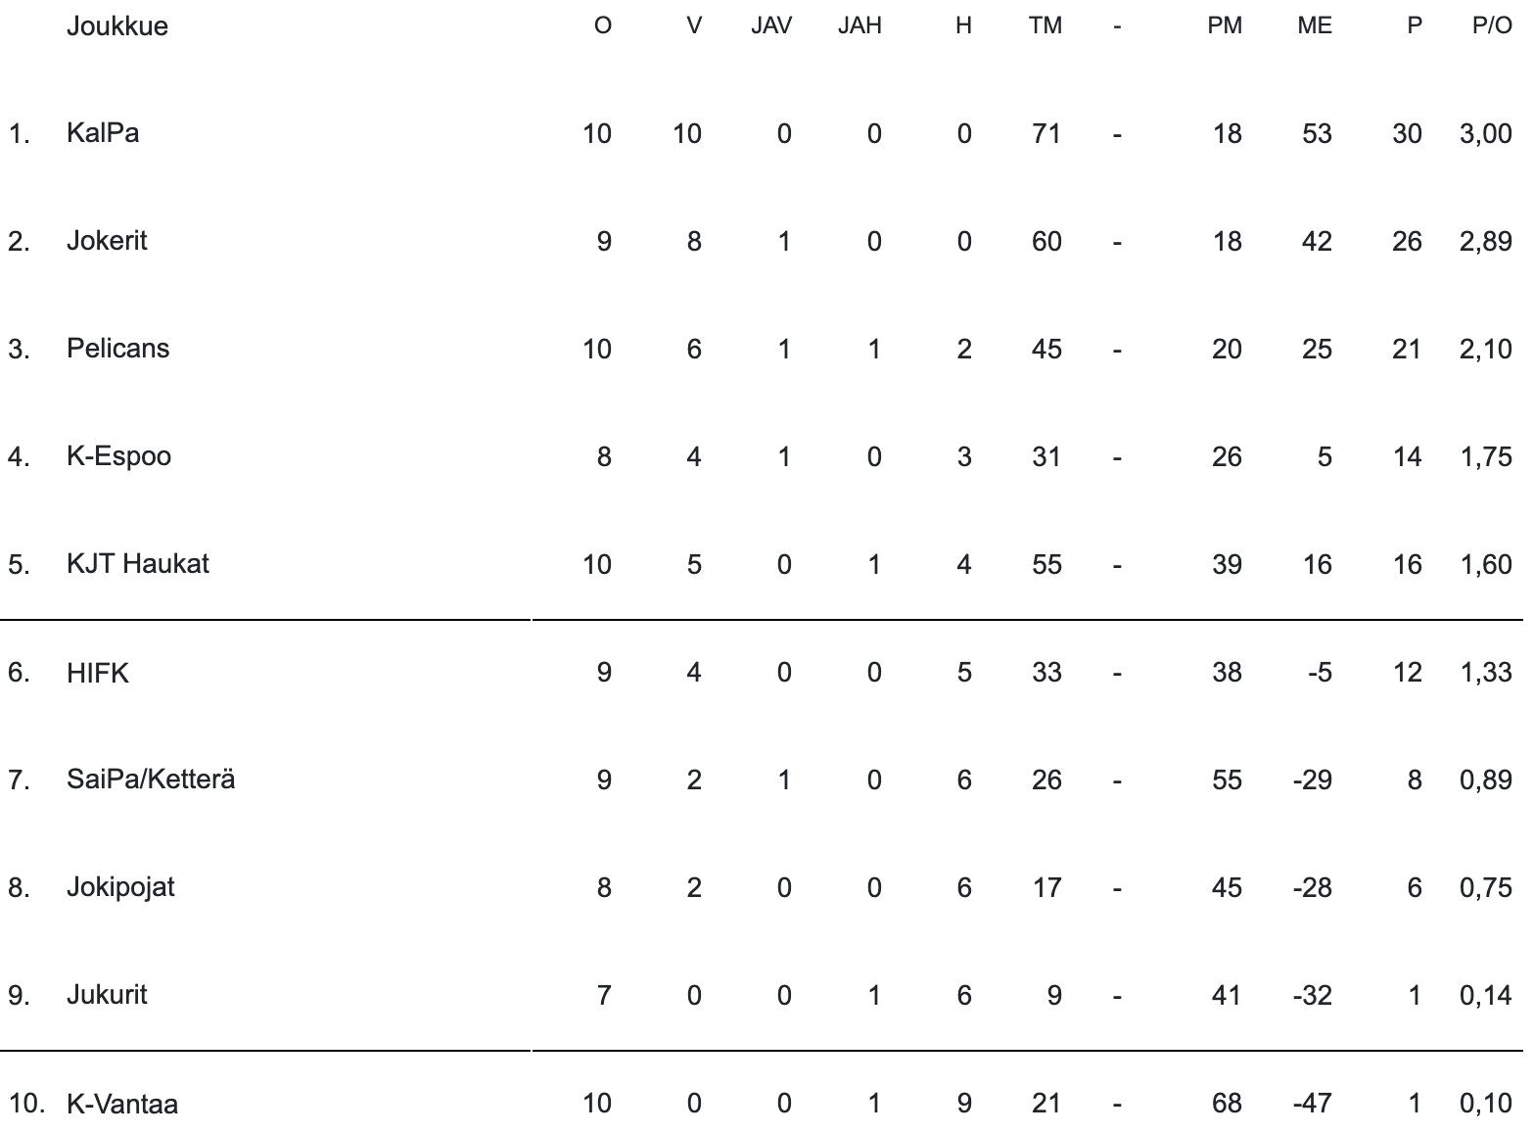Click the JAV column header

coord(771,25)
